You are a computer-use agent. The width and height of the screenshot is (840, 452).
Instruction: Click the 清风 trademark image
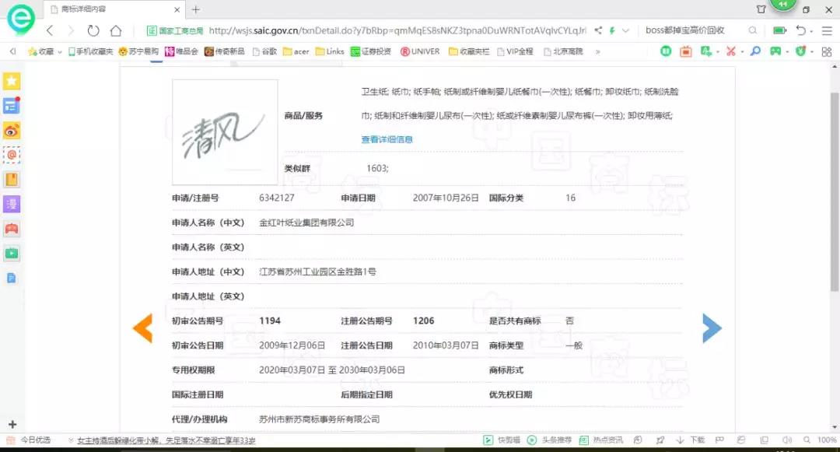tap(225, 132)
